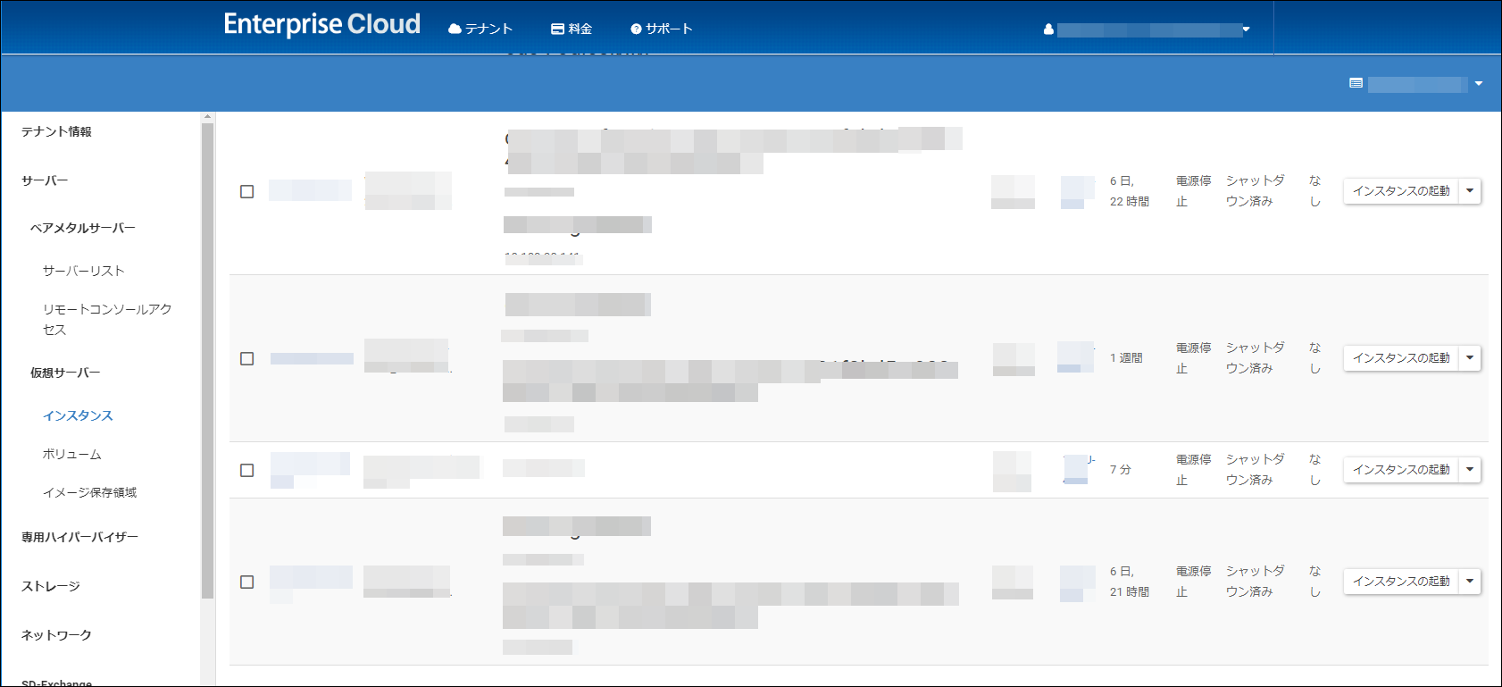The image size is (1502, 687).
Task: Click the Enterprise Cloud logo
Action: (321, 24)
